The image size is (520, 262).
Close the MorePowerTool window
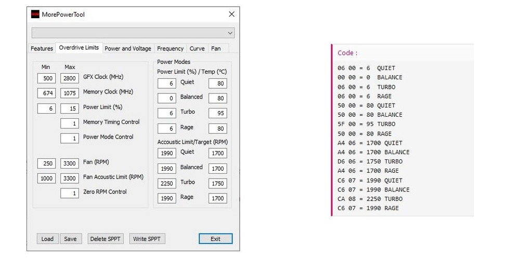(231, 14)
